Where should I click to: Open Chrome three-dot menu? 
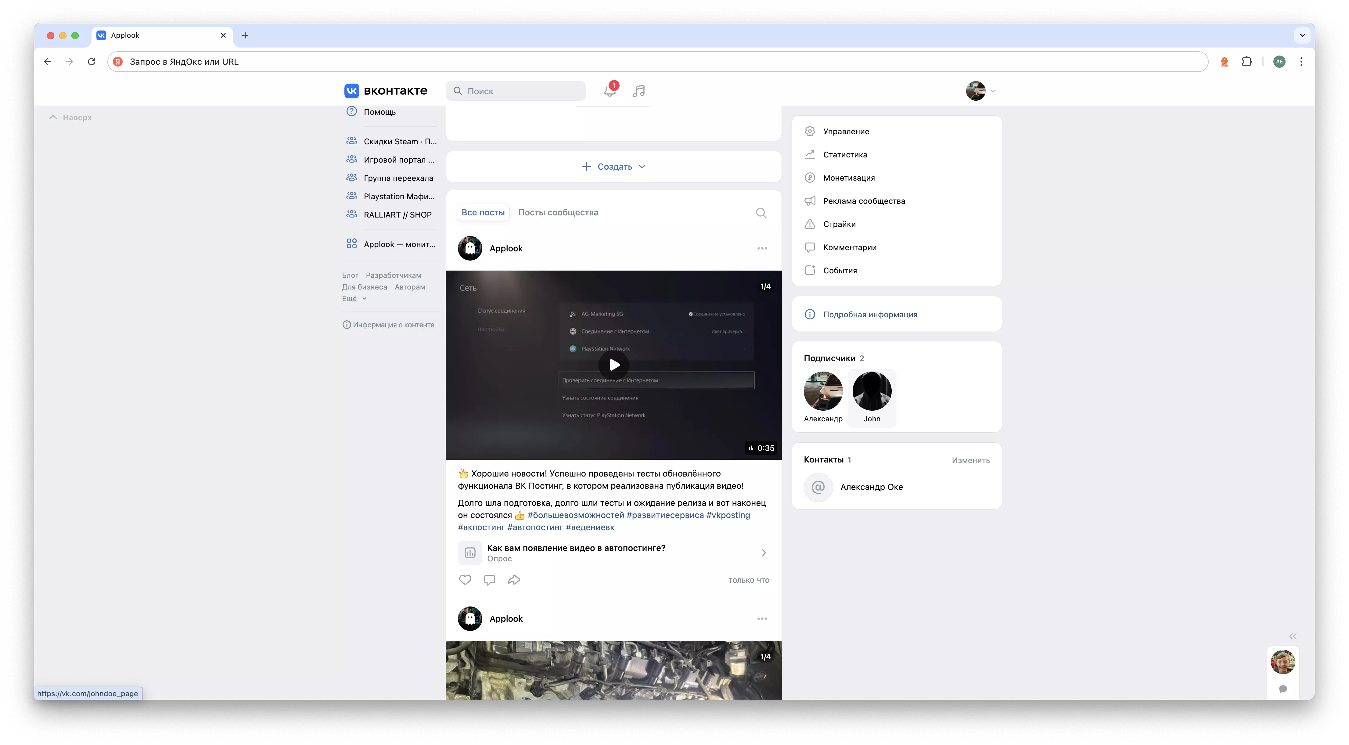click(1301, 62)
